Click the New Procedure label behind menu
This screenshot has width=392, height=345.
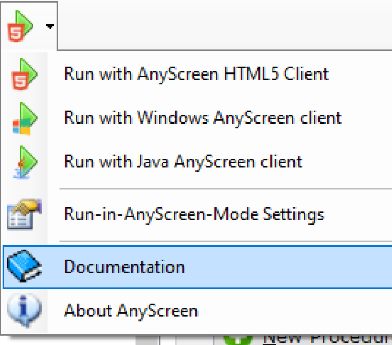click(327, 339)
